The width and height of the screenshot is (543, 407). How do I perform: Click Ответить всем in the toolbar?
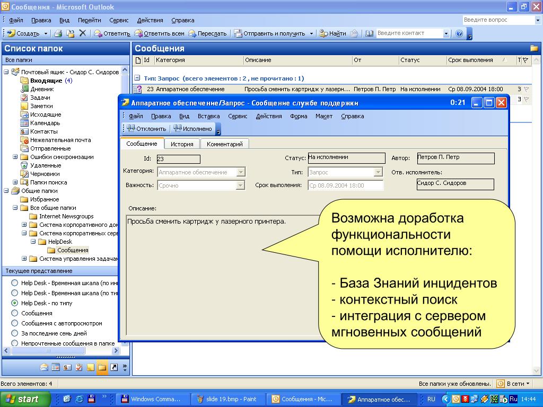pos(159,33)
